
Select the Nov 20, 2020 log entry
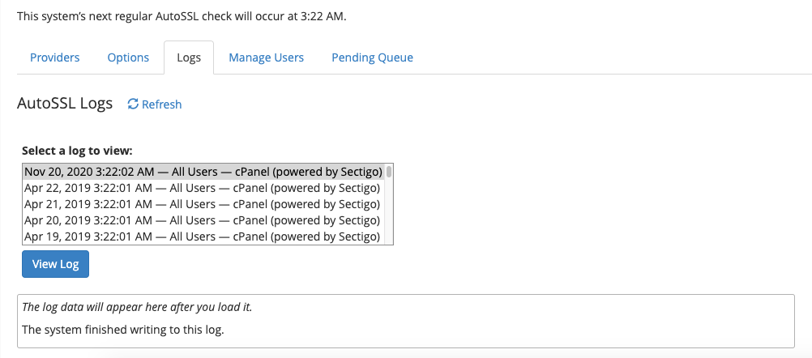click(203, 171)
